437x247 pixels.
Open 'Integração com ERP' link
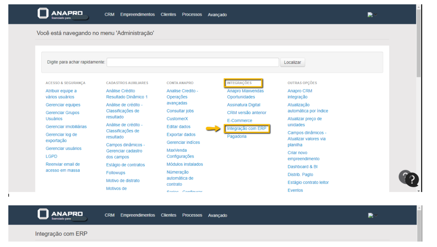point(247,129)
